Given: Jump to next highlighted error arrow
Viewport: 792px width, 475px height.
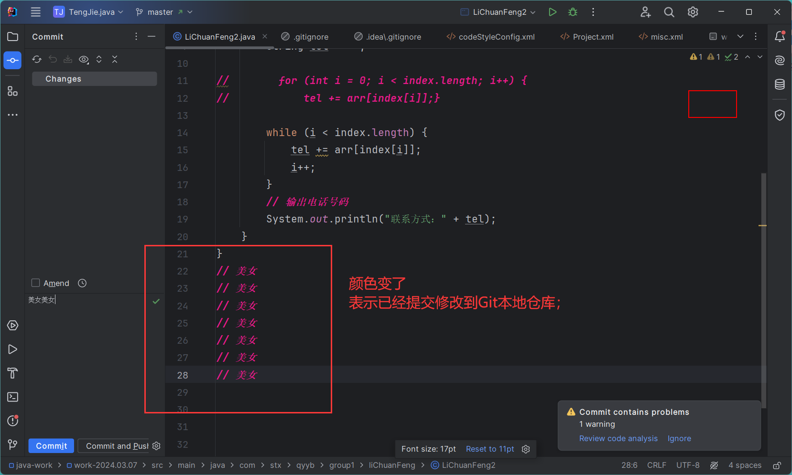Looking at the screenshot, I should point(760,57).
